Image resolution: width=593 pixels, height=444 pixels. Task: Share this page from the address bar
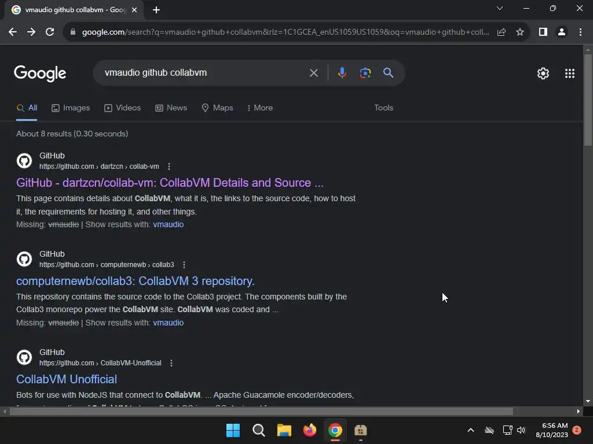click(502, 32)
